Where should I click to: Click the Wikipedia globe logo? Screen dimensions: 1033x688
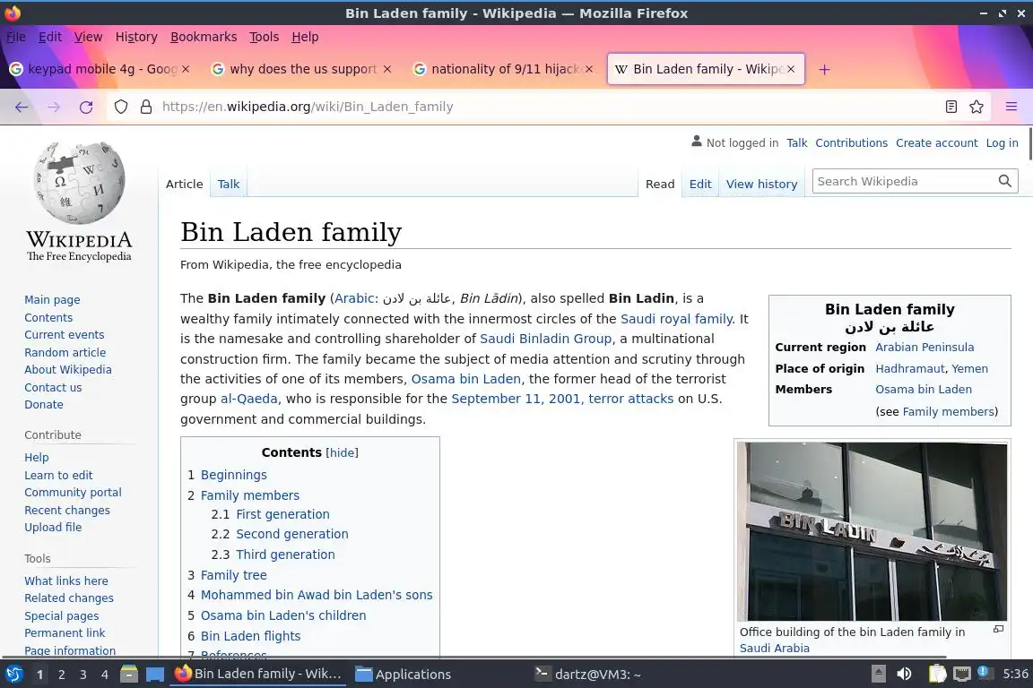(x=79, y=183)
